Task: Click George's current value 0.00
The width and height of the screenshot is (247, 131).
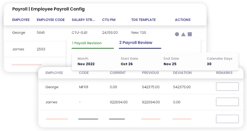Action: click(x=113, y=87)
